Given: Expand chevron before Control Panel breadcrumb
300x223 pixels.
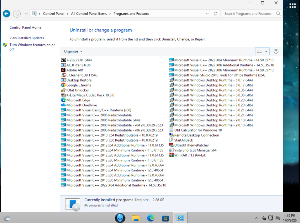Looking at the screenshot, I should (x=40, y=14).
